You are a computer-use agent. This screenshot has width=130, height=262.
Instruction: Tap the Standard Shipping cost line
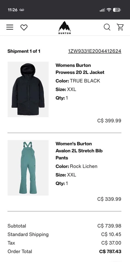click(64, 234)
